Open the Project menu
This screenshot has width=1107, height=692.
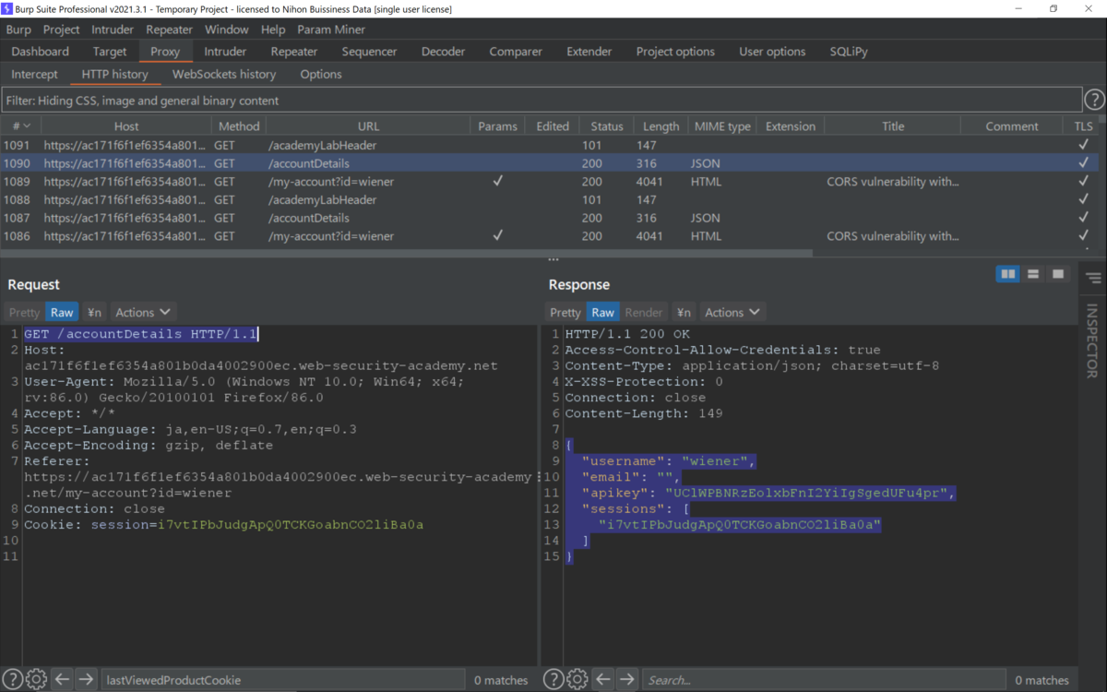point(62,30)
